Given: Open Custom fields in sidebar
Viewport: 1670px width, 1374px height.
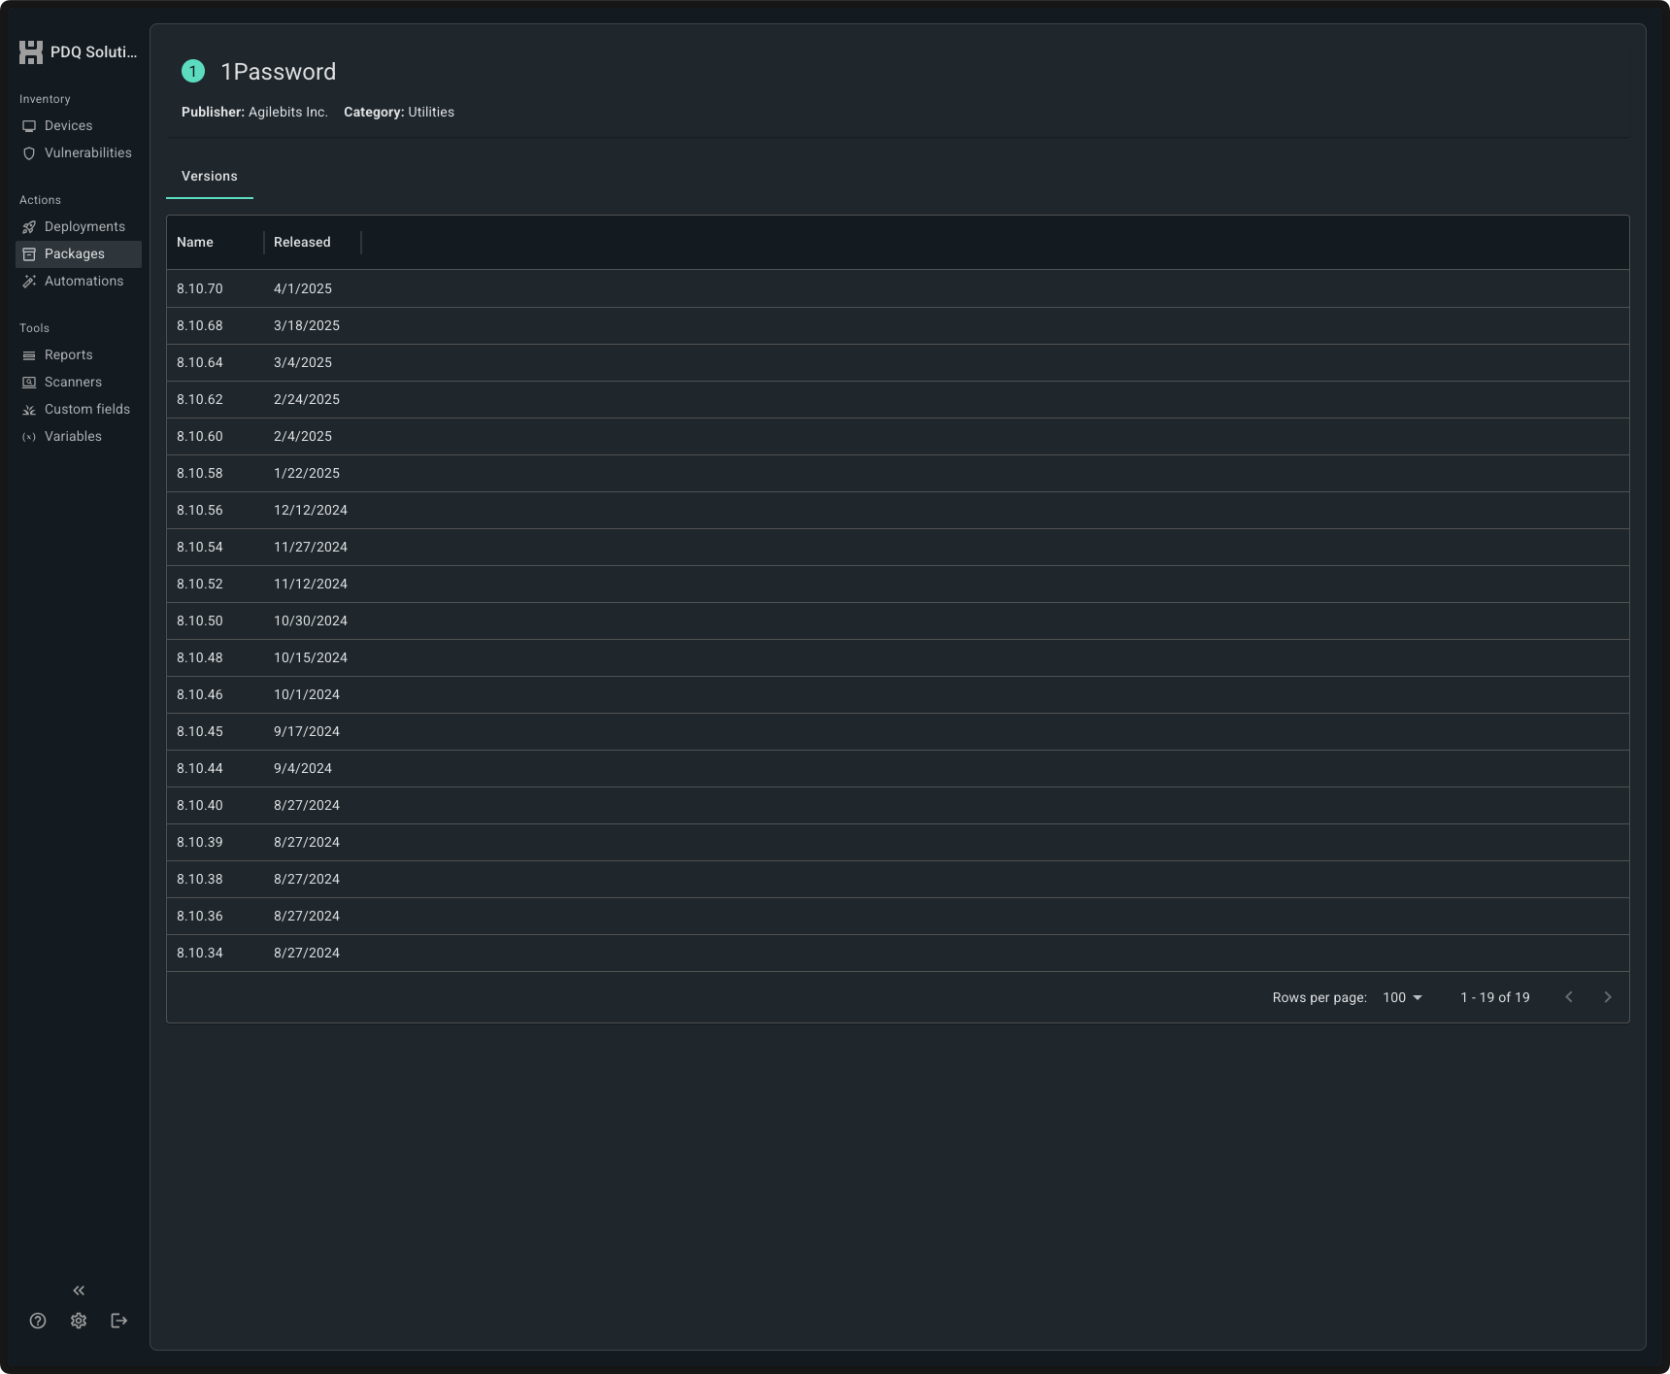Looking at the screenshot, I should pos(79,410).
